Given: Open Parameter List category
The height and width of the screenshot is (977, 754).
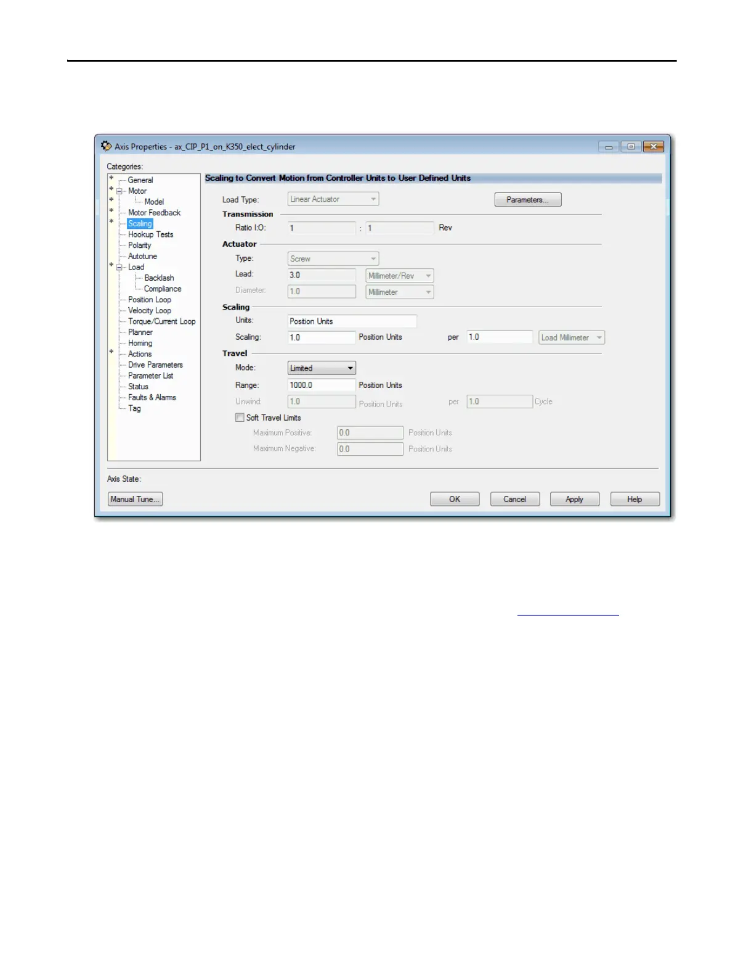Looking at the screenshot, I should coord(150,376).
